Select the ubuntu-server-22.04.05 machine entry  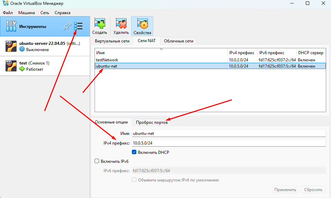(45, 46)
